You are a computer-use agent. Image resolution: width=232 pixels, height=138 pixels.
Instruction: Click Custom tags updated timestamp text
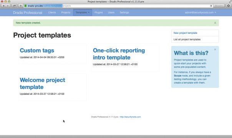point(42,57)
